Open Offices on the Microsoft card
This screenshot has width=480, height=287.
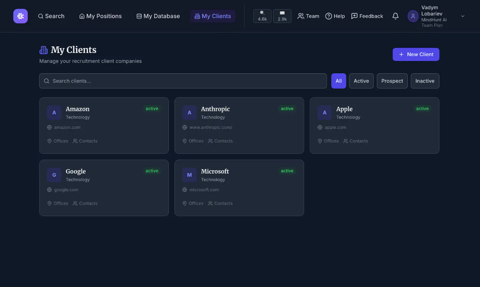pos(193,203)
